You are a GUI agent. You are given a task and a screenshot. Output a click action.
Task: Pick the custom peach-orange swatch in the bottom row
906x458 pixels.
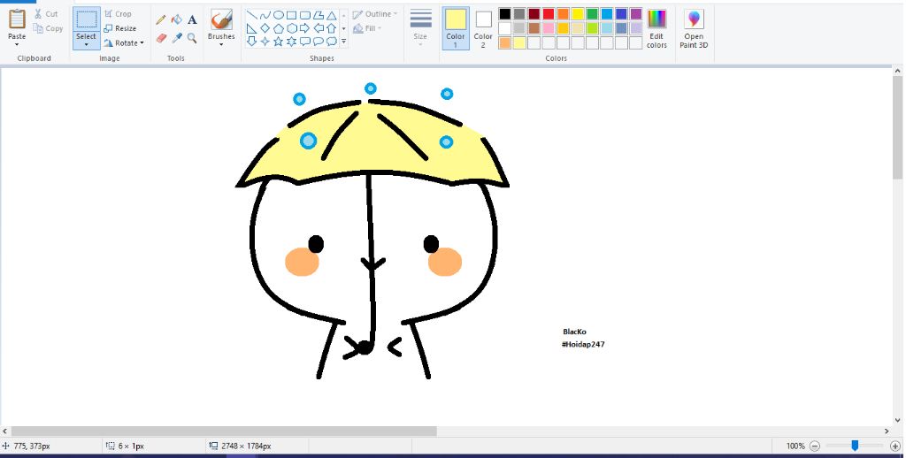[x=505, y=42]
